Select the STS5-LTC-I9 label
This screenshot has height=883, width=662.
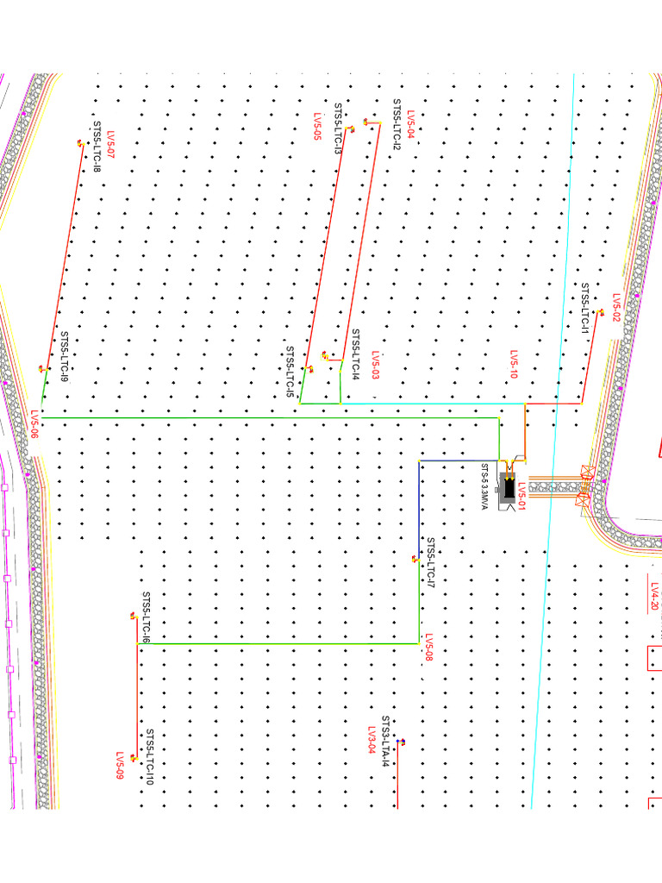pos(64,356)
